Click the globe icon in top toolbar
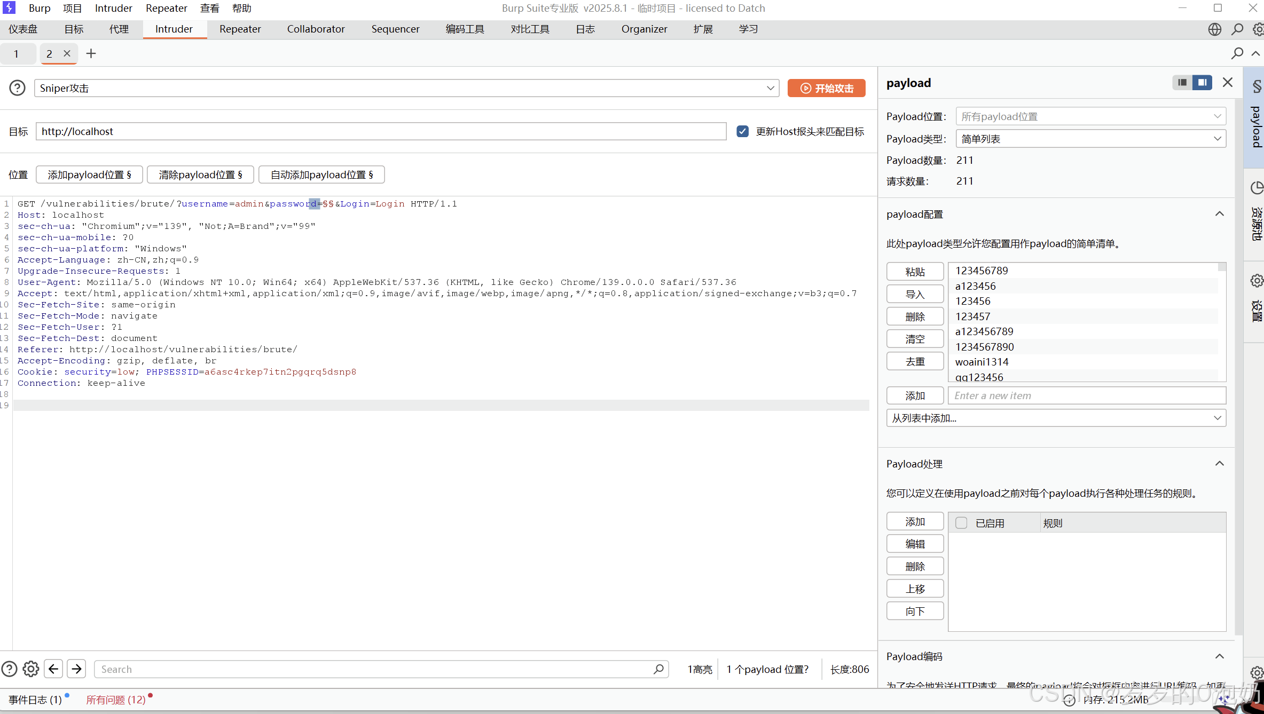 coord(1214,29)
